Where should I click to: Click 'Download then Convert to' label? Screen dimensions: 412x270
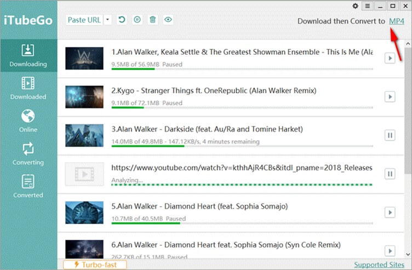point(341,21)
